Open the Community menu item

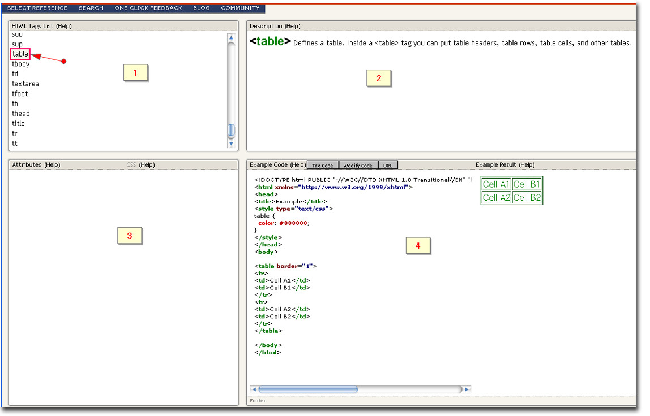241,8
